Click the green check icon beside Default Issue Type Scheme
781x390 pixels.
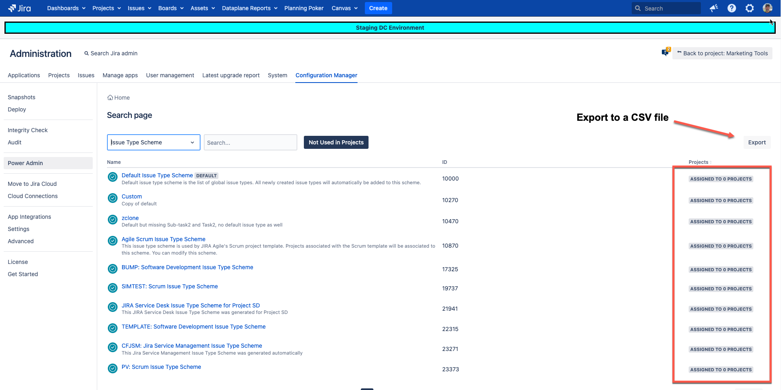(113, 177)
